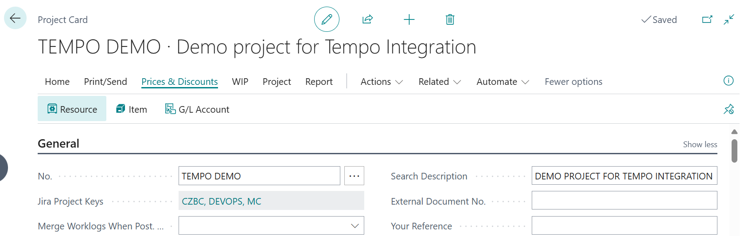The height and width of the screenshot is (236, 744).
Task: Click Show less in General section
Action: 700,145
